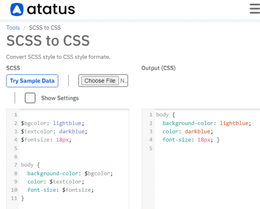Click the $textcolor: darkblue; line in SCSS editor

pyautogui.click(x=54, y=131)
